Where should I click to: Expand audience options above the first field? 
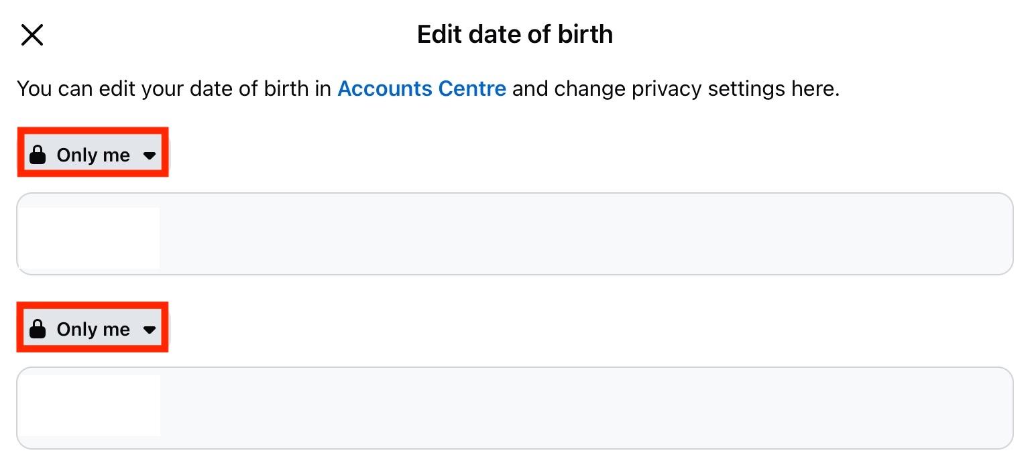(93, 155)
